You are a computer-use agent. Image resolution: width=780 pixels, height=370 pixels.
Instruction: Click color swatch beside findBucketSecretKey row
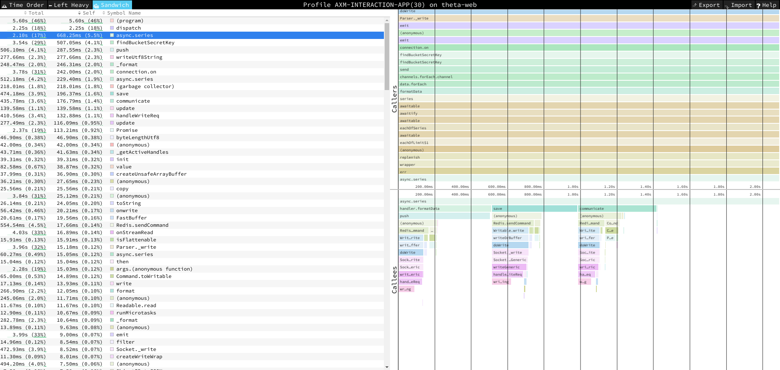point(112,43)
